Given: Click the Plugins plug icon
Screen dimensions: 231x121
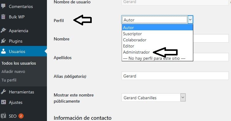Looking at the screenshot, I should (3, 41).
